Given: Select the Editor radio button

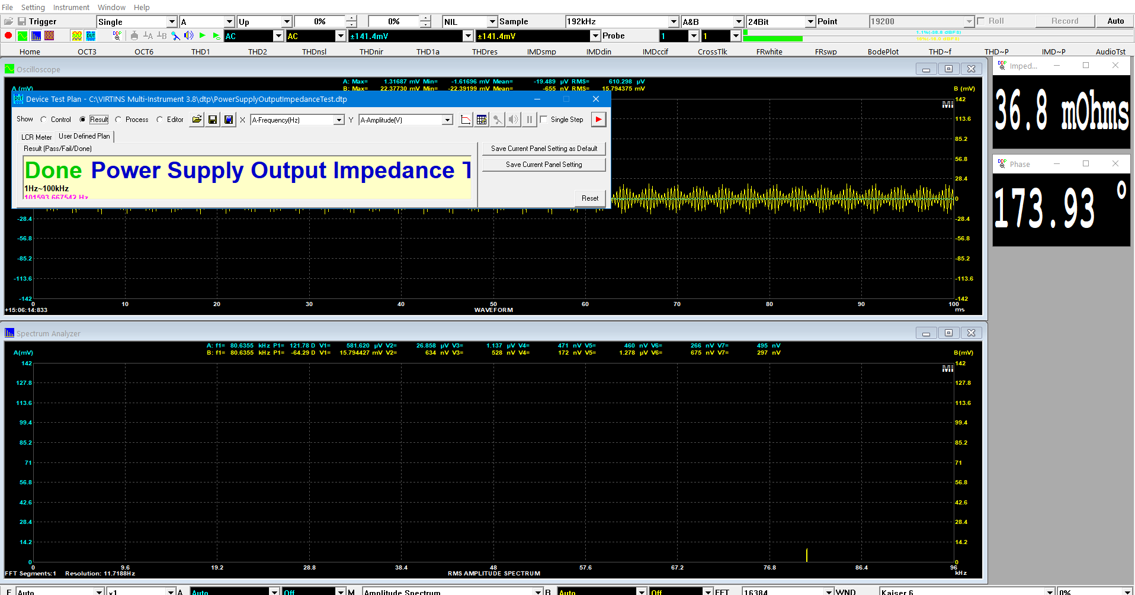Looking at the screenshot, I should [159, 120].
